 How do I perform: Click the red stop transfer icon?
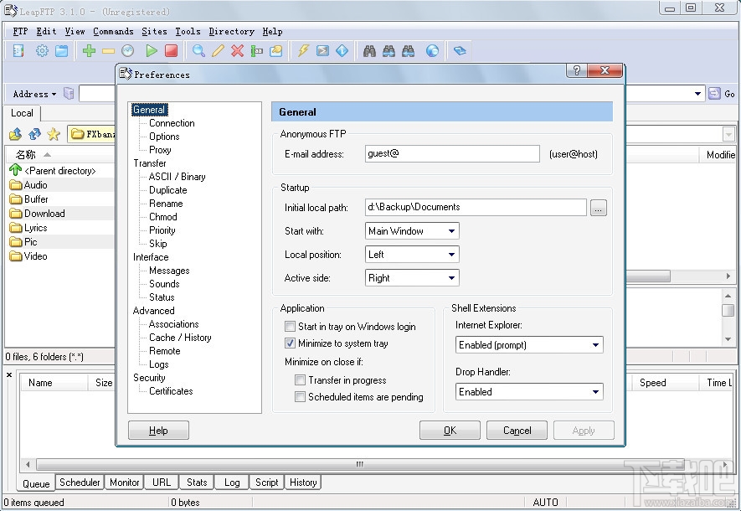171,50
